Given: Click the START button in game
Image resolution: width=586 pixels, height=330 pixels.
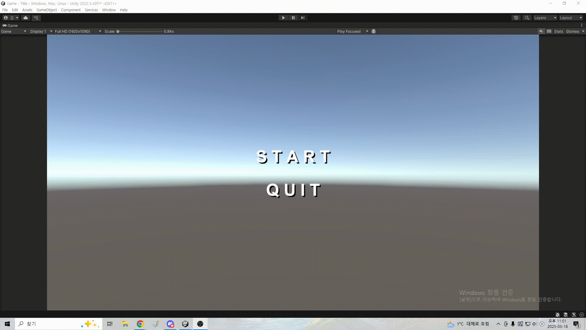Looking at the screenshot, I should [294, 157].
